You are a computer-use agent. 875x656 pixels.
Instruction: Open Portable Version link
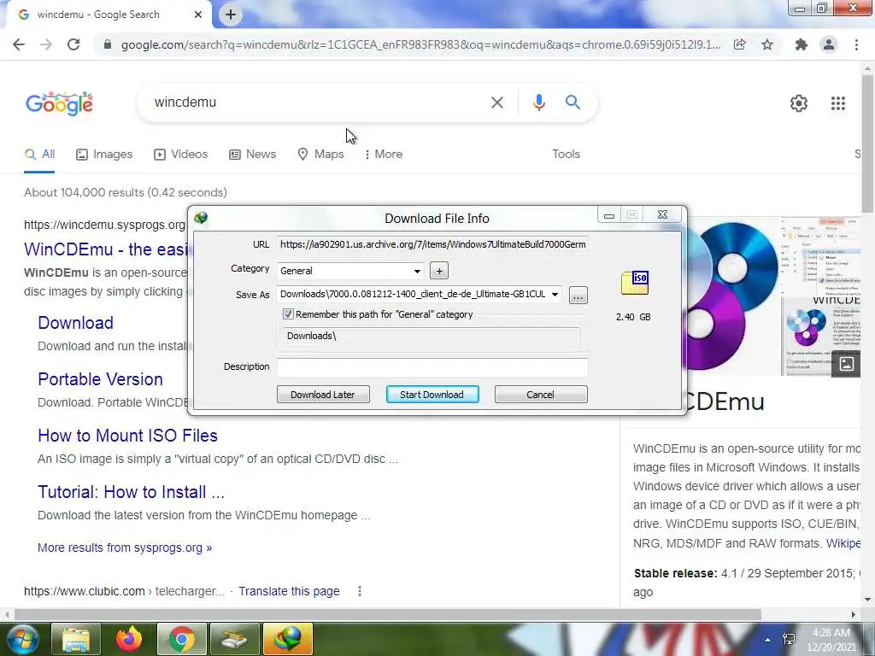coord(101,379)
